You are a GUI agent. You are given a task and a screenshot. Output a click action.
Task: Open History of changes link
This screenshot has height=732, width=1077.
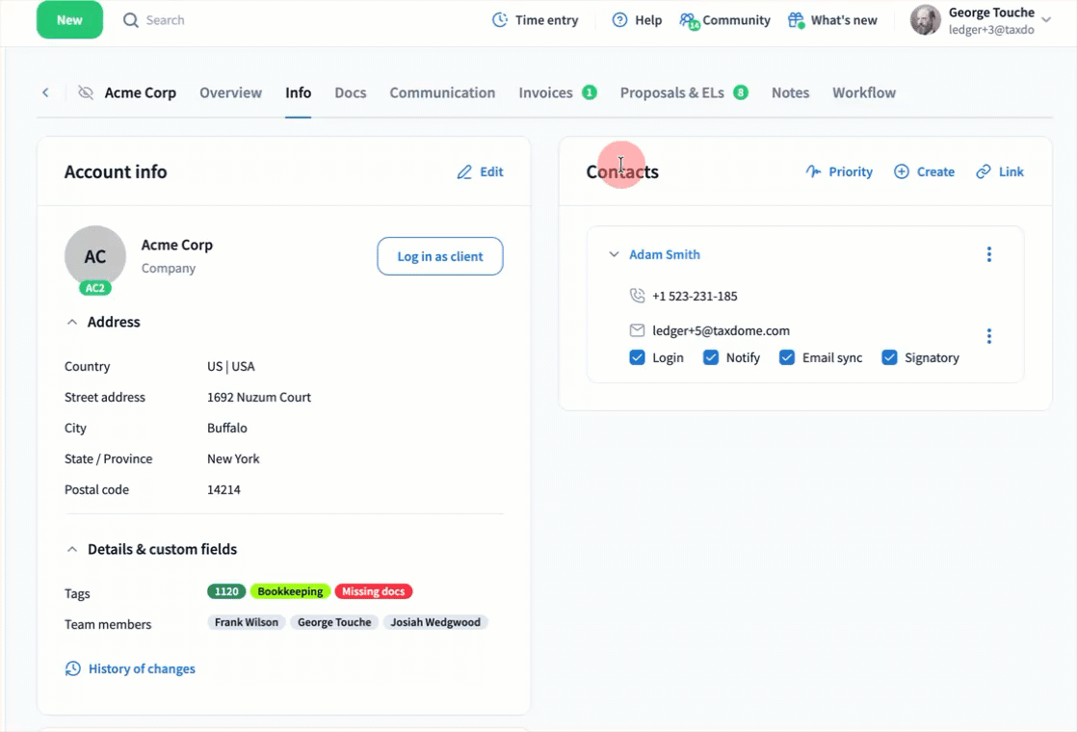[142, 668]
